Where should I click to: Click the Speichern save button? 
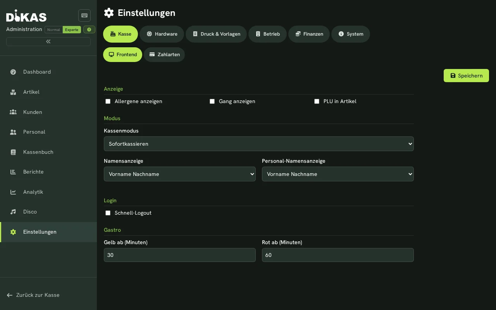pos(466,76)
